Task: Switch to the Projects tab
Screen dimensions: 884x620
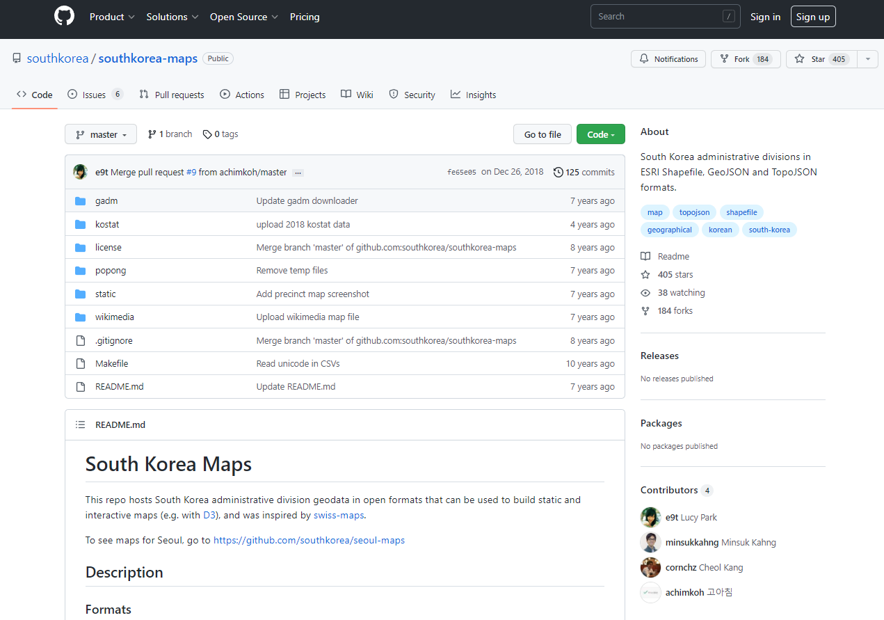Action: (x=303, y=95)
